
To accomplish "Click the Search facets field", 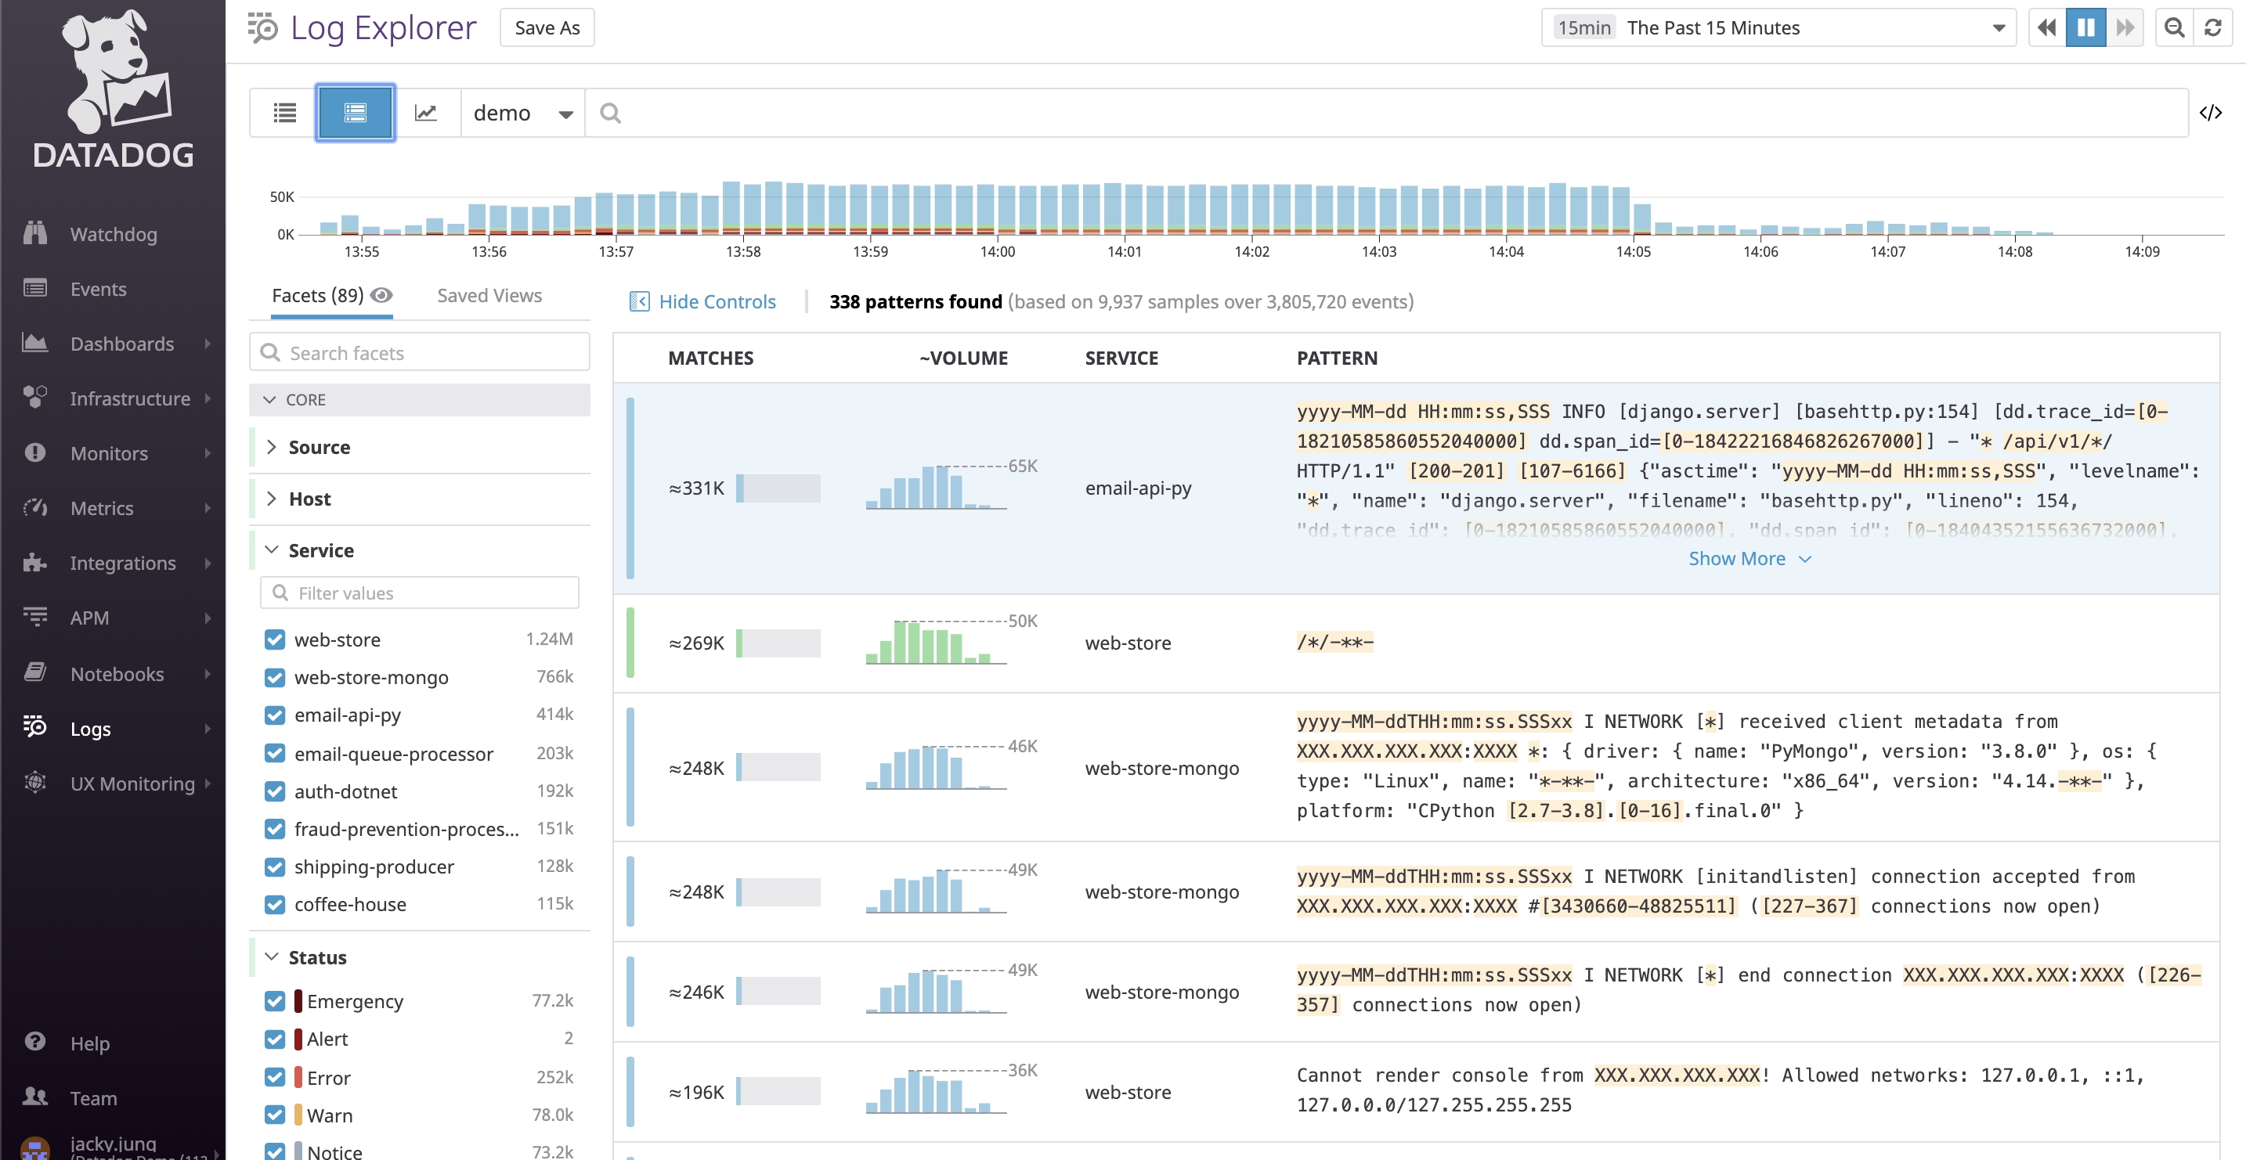I will (420, 352).
